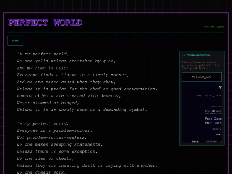Click the line about cheating death
Image resolution: width=232 pixels, height=174 pixels.
pyautogui.click(x=87, y=165)
